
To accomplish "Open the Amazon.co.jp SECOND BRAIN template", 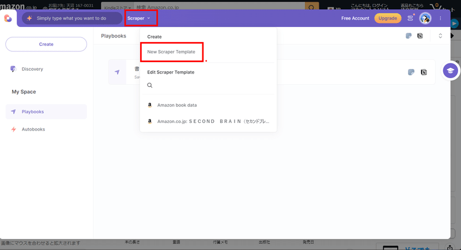I will [x=208, y=121].
